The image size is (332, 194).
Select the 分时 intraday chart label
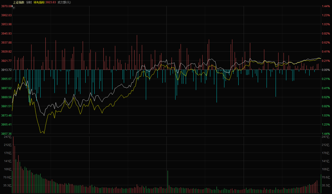coord(29,2)
